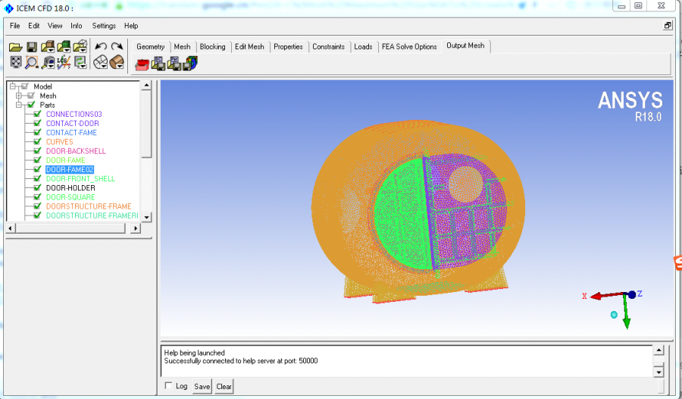Switch to solid shaded display mode
This screenshot has height=399, width=682.
(117, 62)
